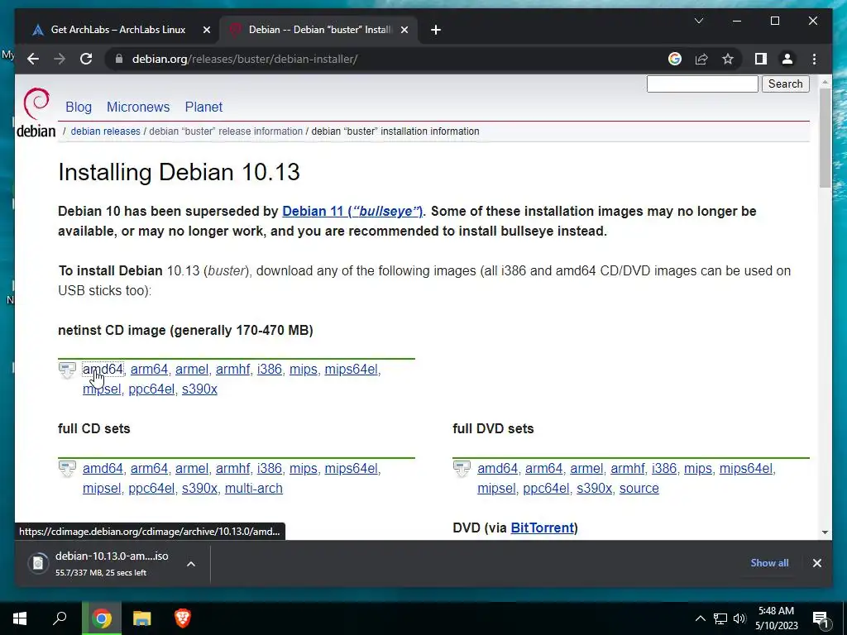Close the Debian buster tab
847x635 pixels.
point(404,30)
